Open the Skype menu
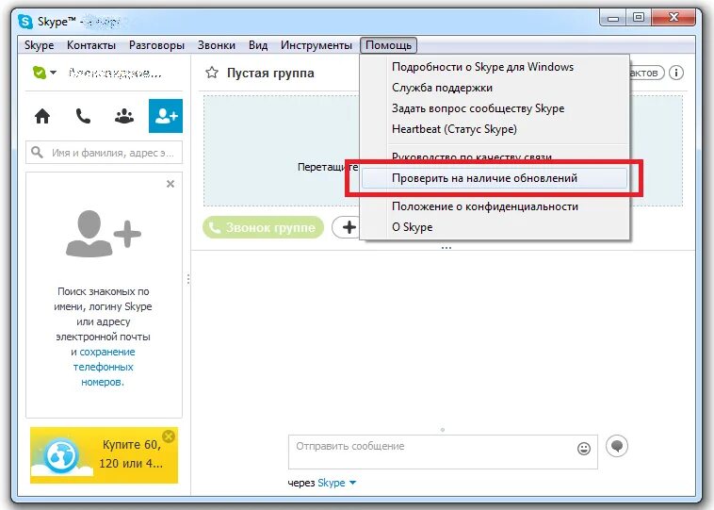This screenshot has height=510, width=714. (x=40, y=45)
